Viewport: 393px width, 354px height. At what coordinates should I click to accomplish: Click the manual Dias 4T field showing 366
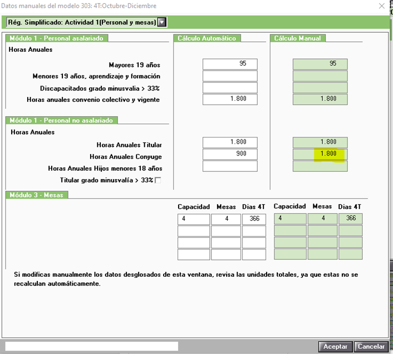pos(351,218)
